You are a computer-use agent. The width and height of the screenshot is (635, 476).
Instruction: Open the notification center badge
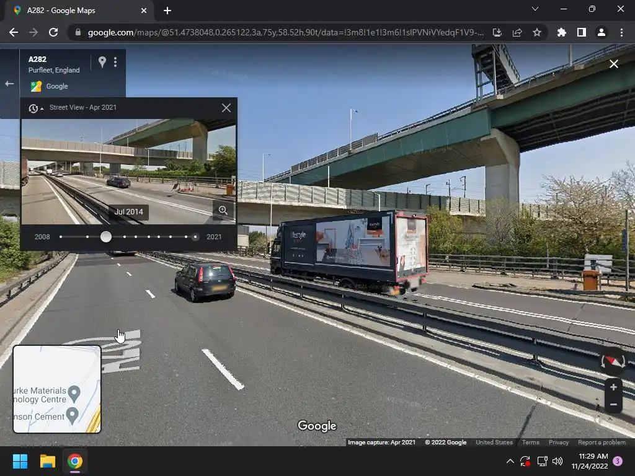pyautogui.click(x=618, y=461)
